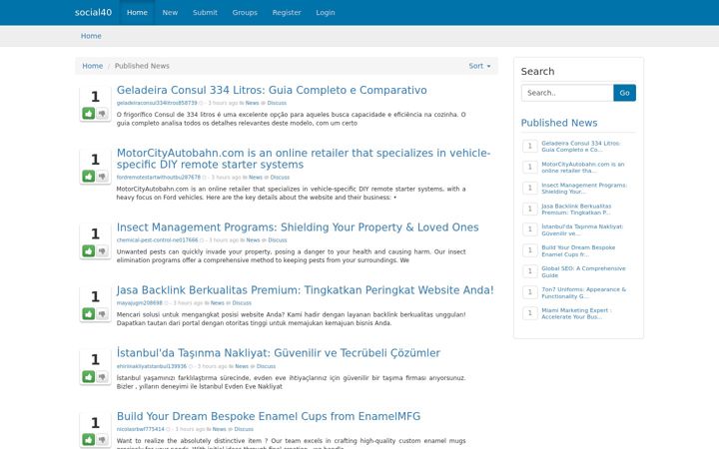Open the Login page
This screenshot has height=449, width=719.
click(x=326, y=12)
